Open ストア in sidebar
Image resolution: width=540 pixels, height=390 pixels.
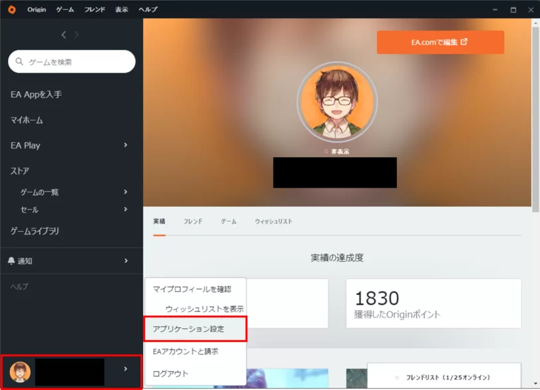pyautogui.click(x=20, y=171)
